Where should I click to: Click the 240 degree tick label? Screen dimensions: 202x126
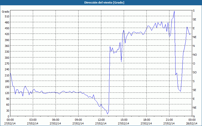7,69
